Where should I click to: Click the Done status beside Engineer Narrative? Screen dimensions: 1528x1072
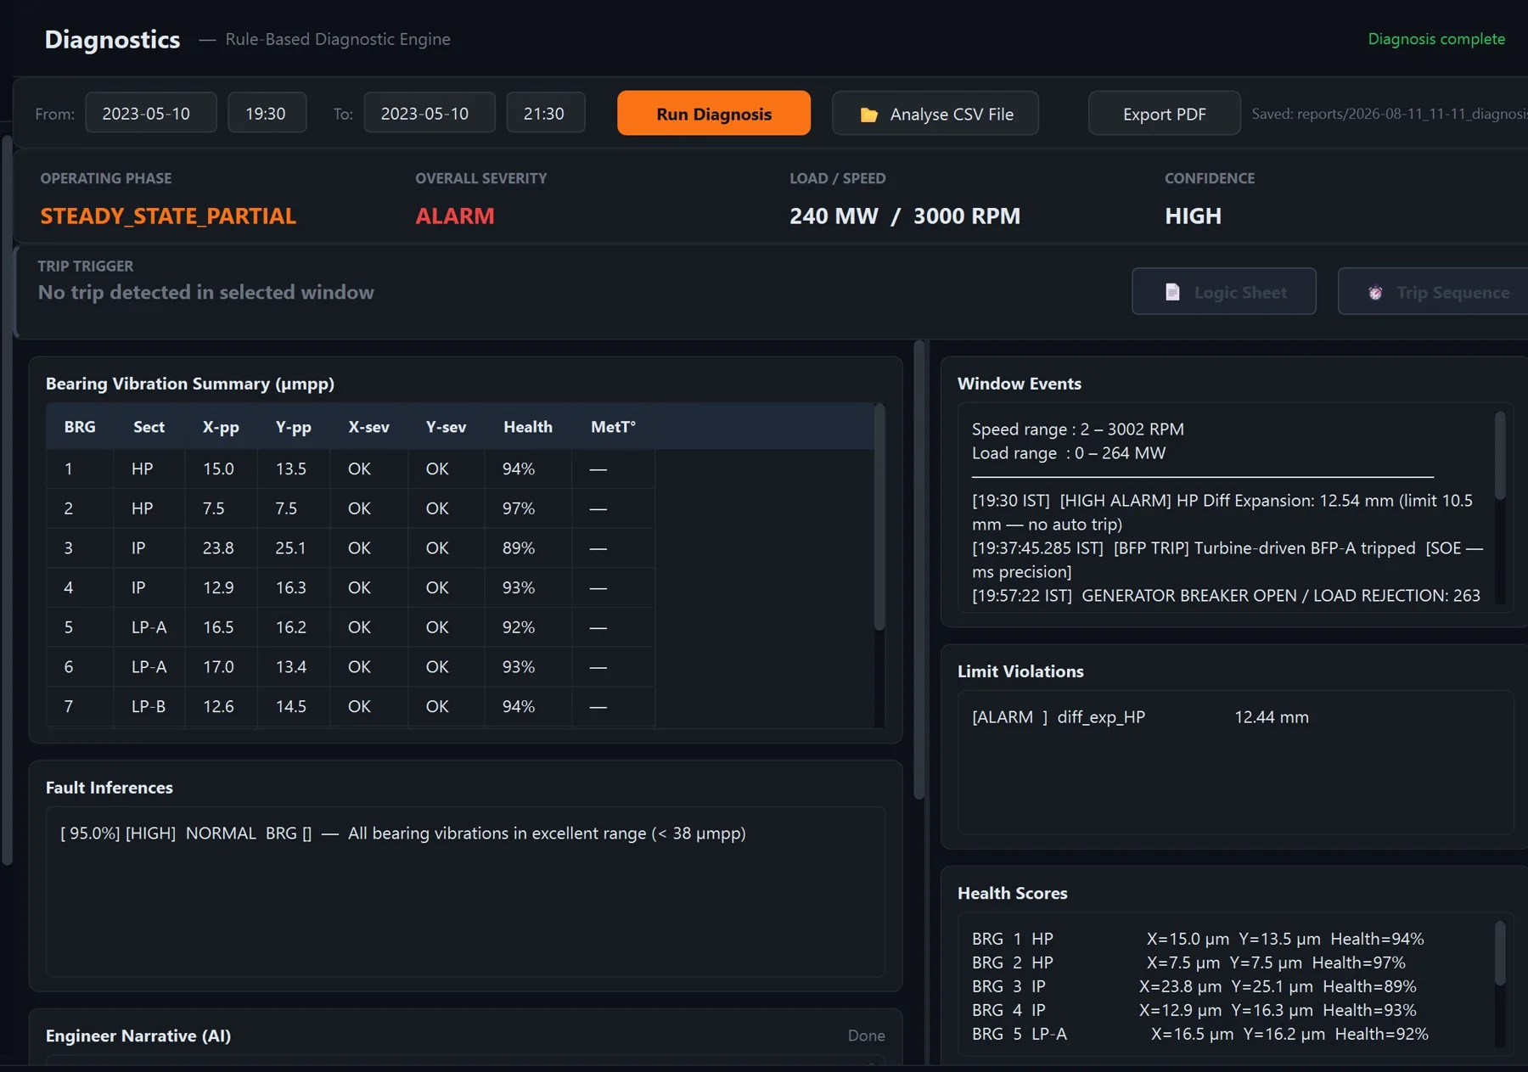(x=866, y=1036)
